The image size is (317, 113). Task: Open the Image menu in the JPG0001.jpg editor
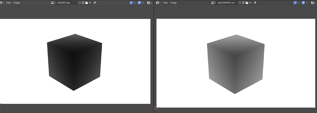[x=17, y=3]
